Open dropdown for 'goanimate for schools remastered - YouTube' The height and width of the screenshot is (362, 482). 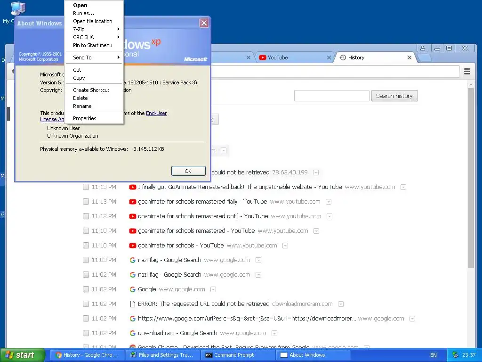coord(316,231)
